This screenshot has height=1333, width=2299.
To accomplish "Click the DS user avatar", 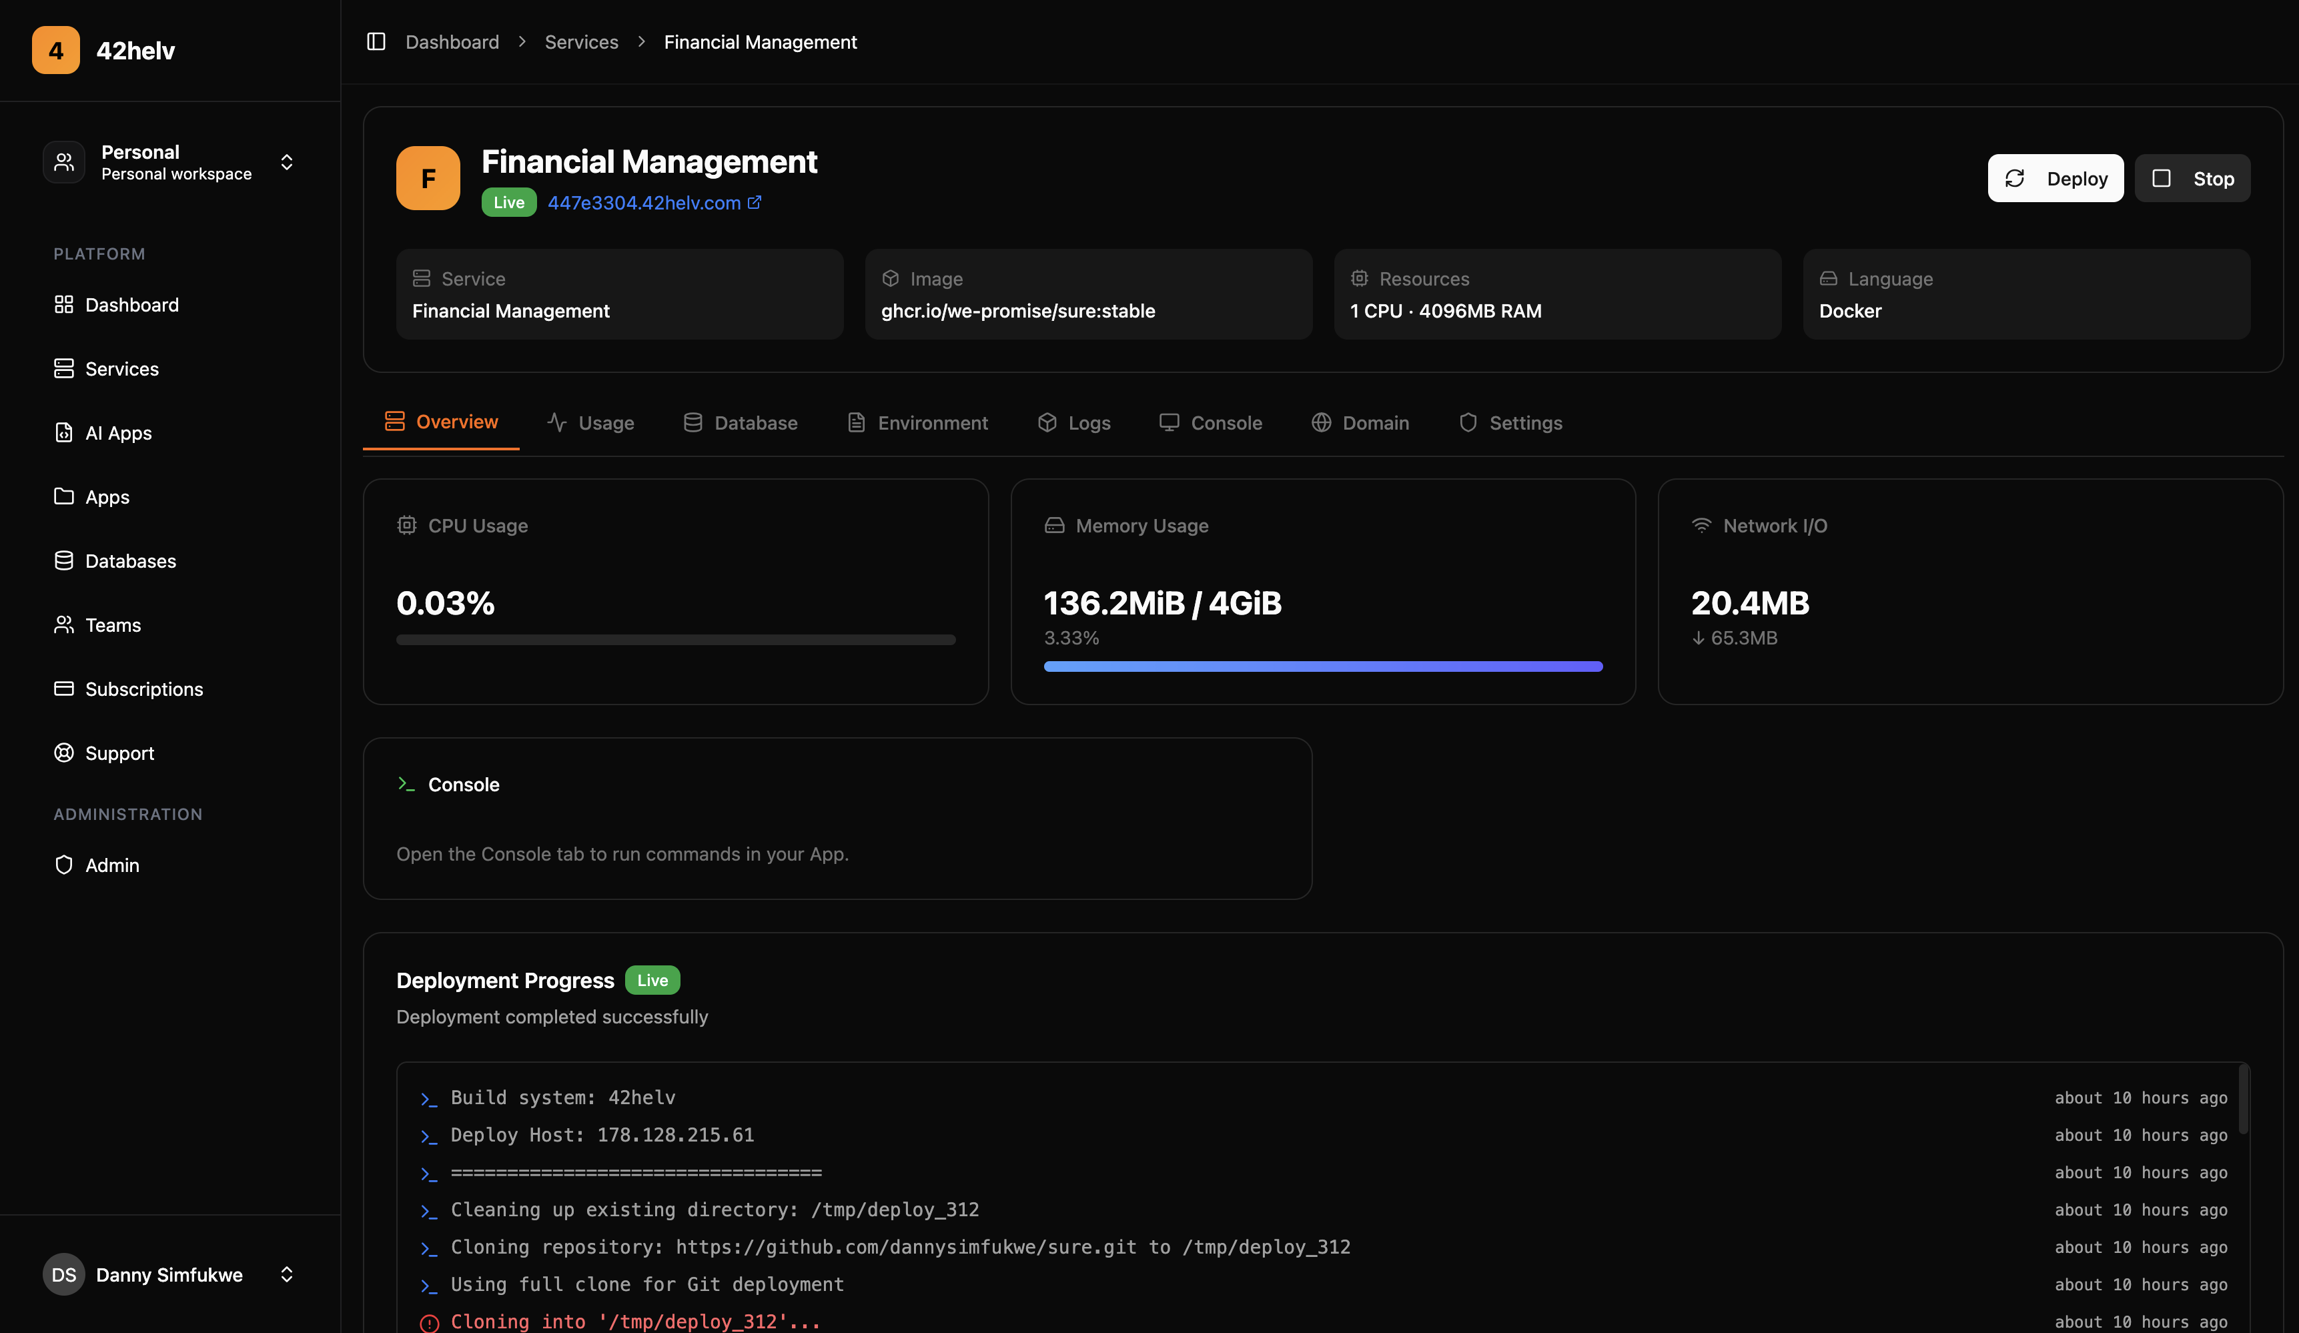I will click(x=64, y=1274).
